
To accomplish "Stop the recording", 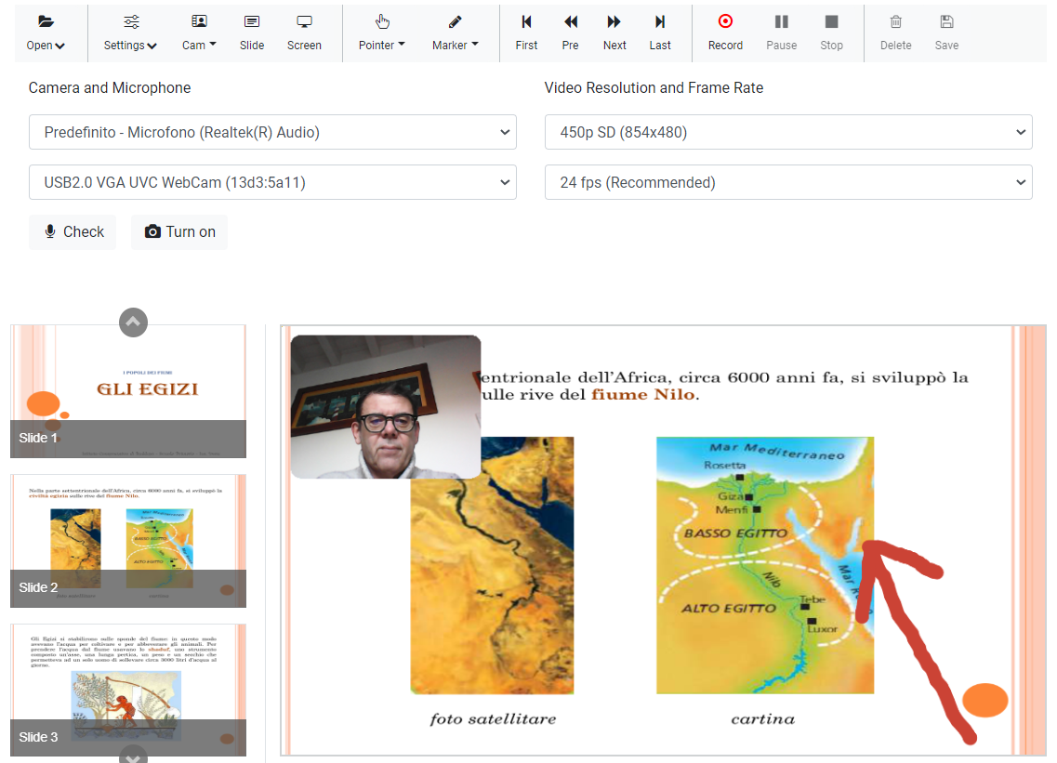I will click(x=831, y=33).
